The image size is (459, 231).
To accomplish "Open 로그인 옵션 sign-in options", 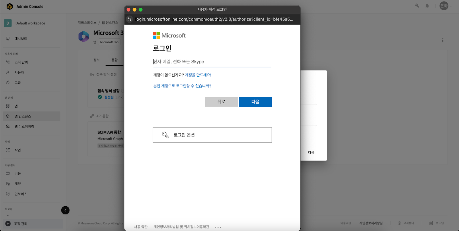I will pos(212,135).
